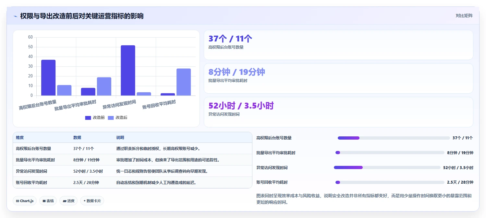Click table cell 高权限后台账号数量
The width and height of the screenshot is (486, 218).
[33, 149]
